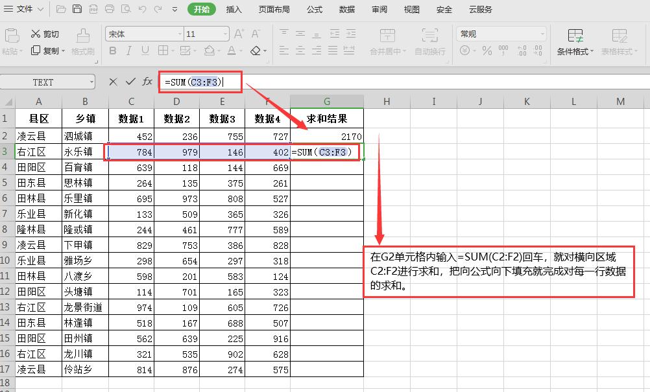Cancel formula entry with the X button
Screen dimensions: 650x392
point(112,82)
